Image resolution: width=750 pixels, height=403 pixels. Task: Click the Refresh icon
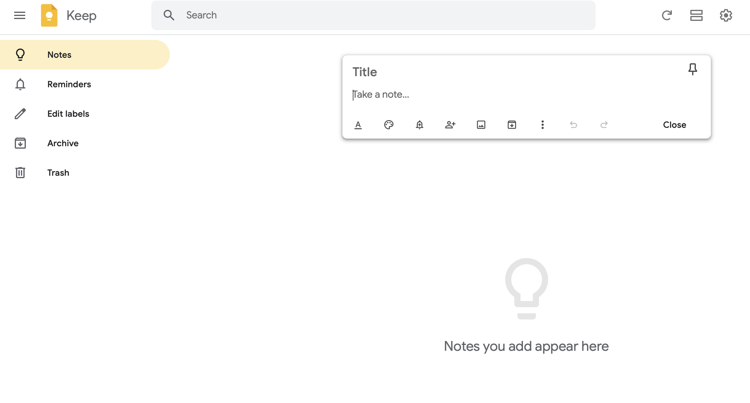(x=667, y=15)
